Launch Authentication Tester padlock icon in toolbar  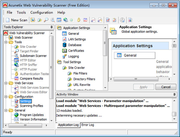(x=79, y=20)
